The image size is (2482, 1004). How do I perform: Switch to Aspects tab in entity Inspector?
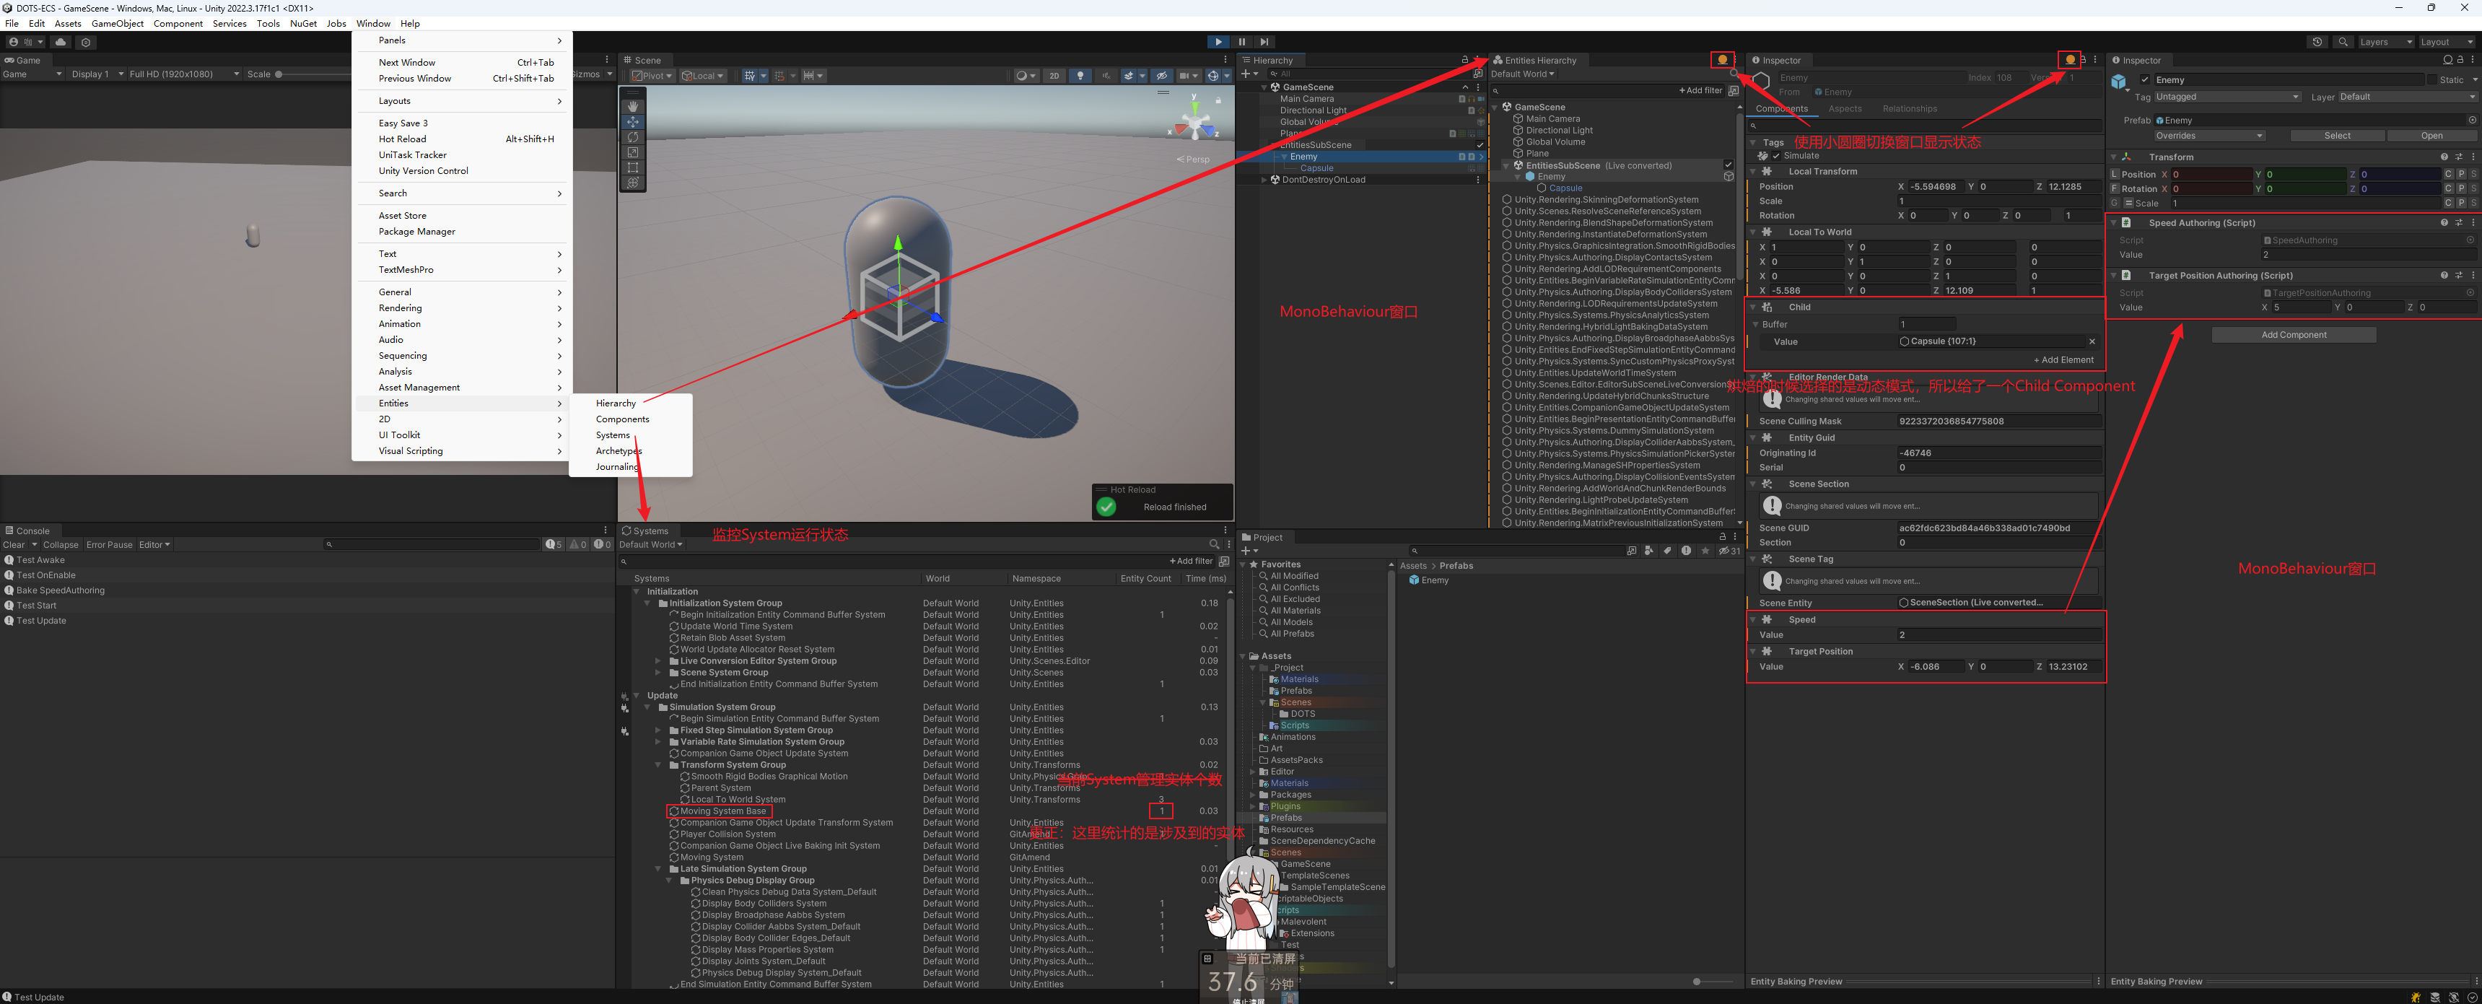(1844, 109)
